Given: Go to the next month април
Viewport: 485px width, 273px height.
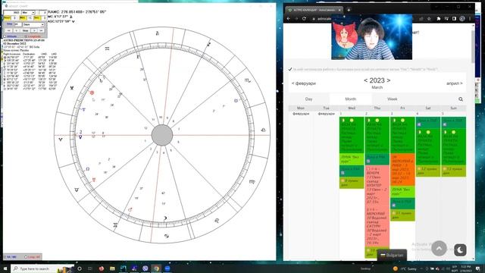Looking at the screenshot, I should [x=454, y=83].
